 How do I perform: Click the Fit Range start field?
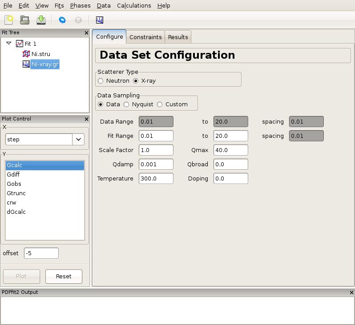click(x=156, y=136)
